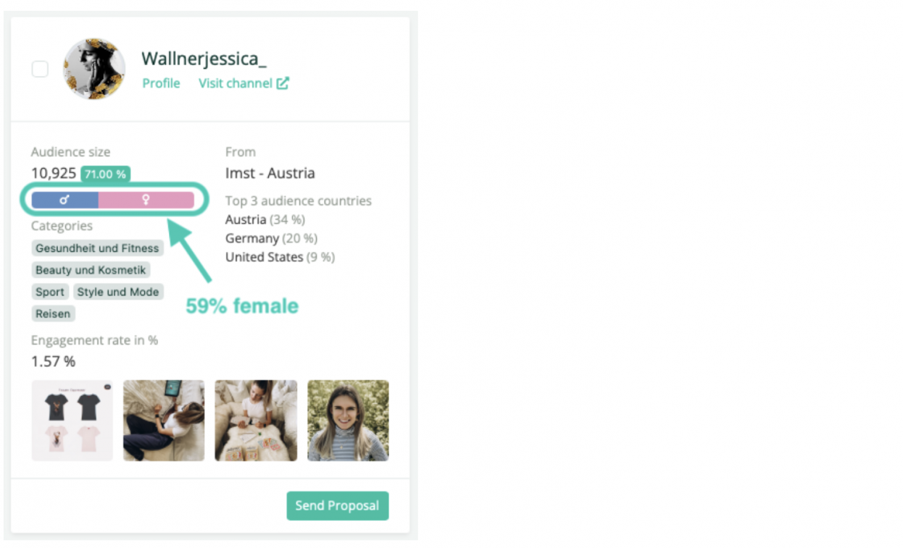Choose the Sport category tag
This screenshot has width=903, height=548.
50,292
